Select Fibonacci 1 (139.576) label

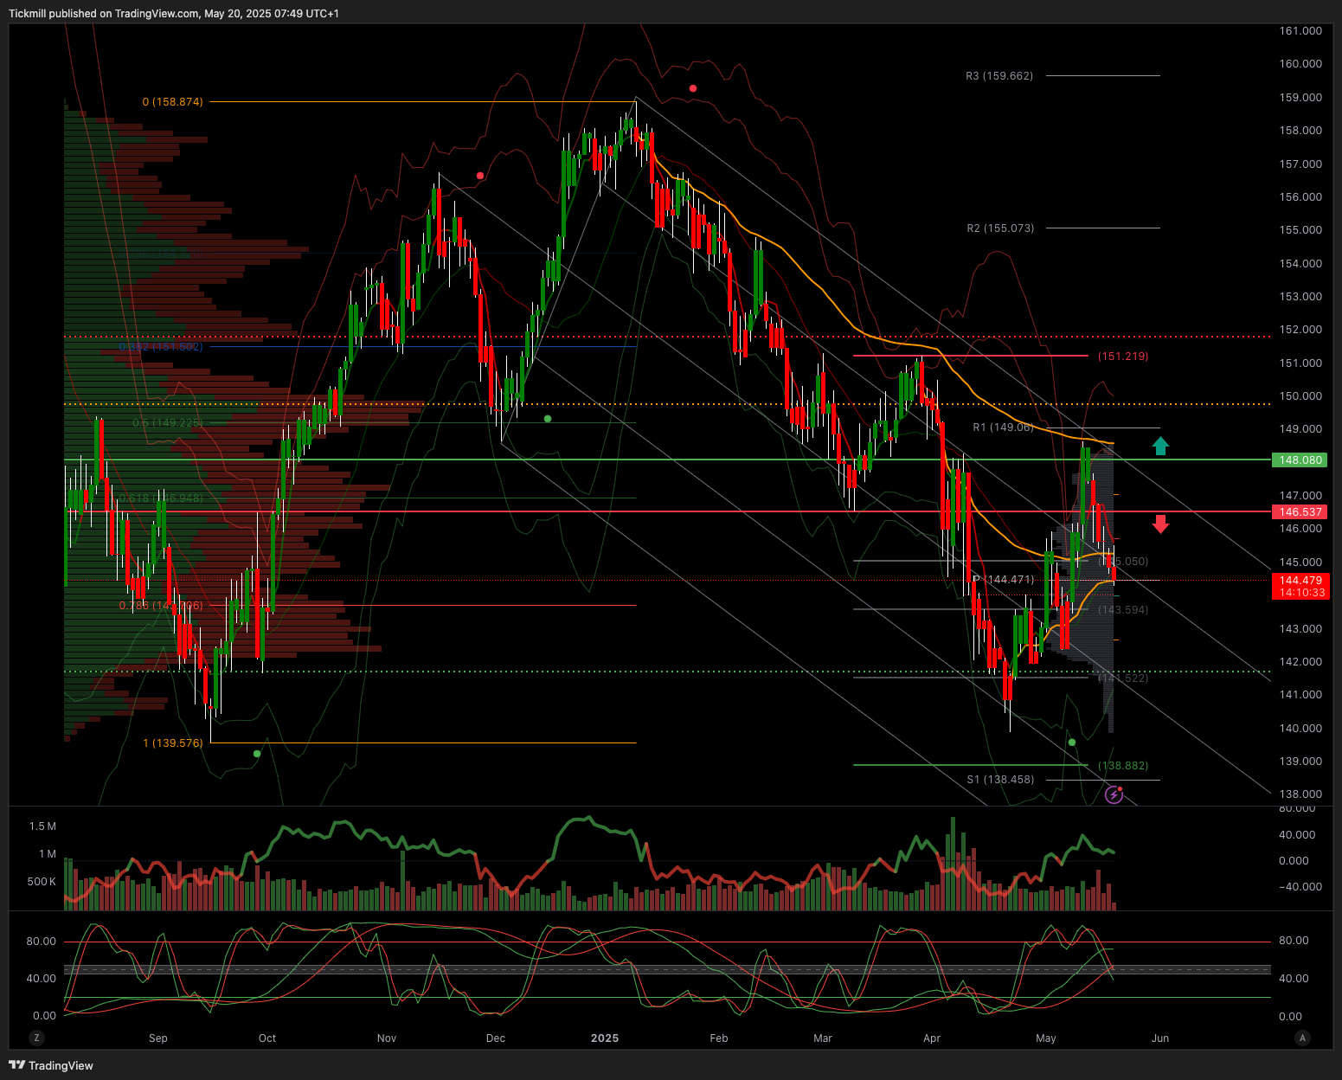173,743
